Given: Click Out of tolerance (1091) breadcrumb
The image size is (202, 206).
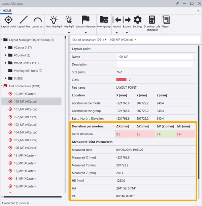Looking at the screenshot, I should (x=88, y=39).
